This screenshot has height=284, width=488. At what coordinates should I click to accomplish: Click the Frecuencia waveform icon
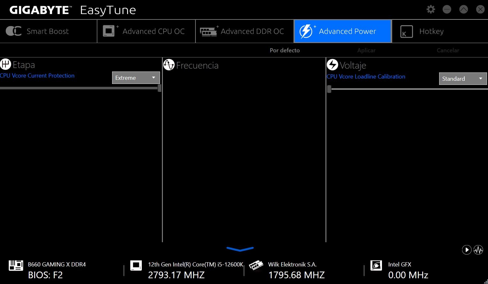(x=169, y=65)
